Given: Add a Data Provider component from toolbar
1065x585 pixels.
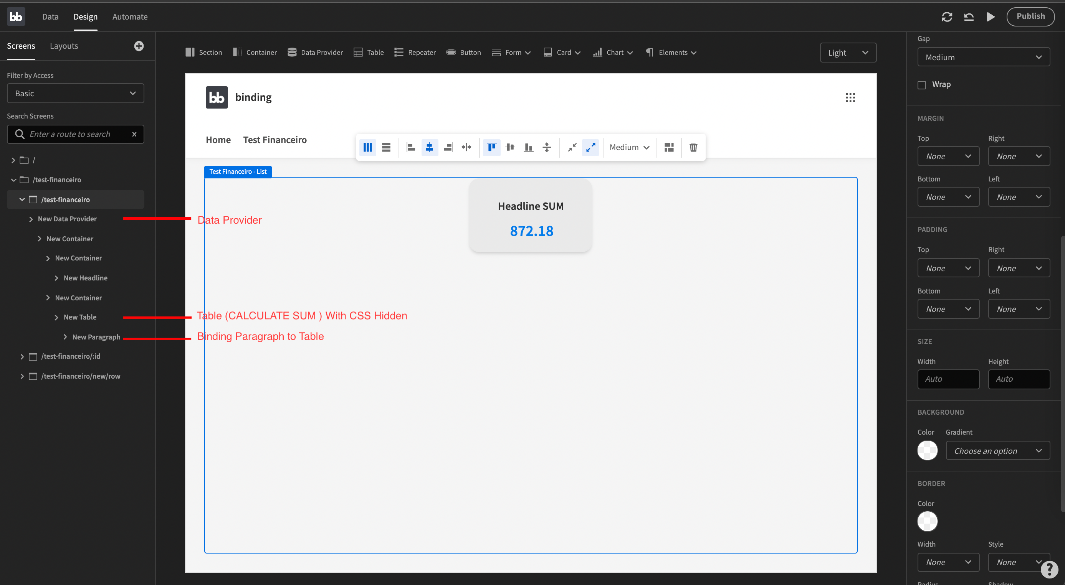Looking at the screenshot, I should (x=315, y=52).
